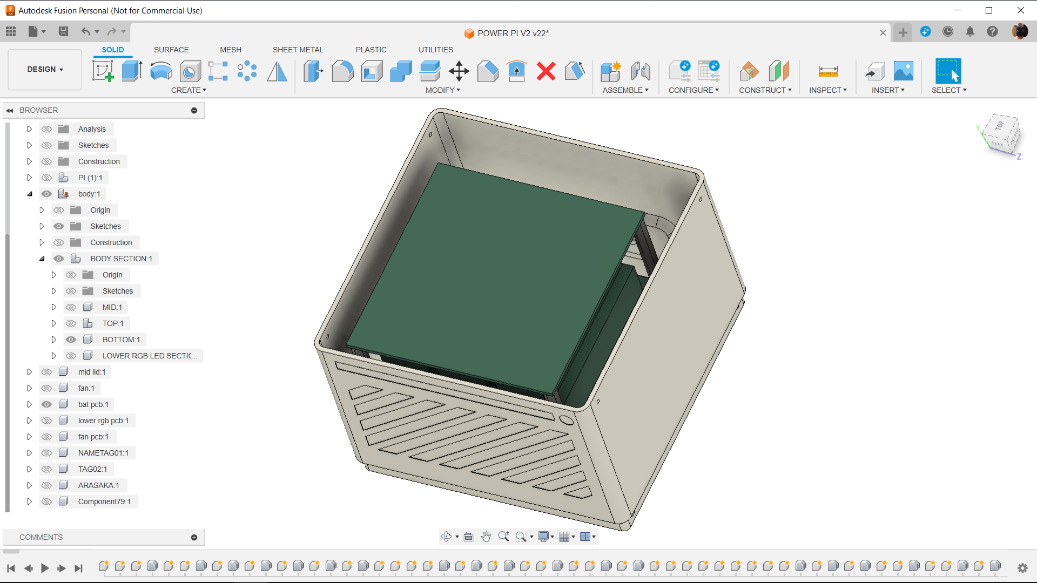The height and width of the screenshot is (583, 1037).
Task: Collapse the BODY SECTION:1 tree node
Action: point(42,259)
